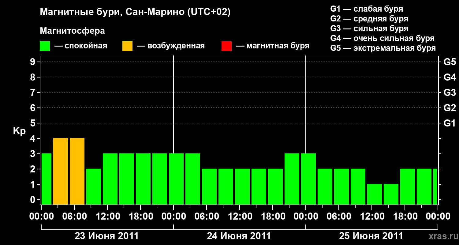
Task: Click the Kp 2 green bar after the orange bars
Action: [94, 187]
